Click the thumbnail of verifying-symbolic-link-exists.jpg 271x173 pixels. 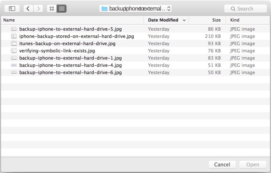click(x=13, y=50)
